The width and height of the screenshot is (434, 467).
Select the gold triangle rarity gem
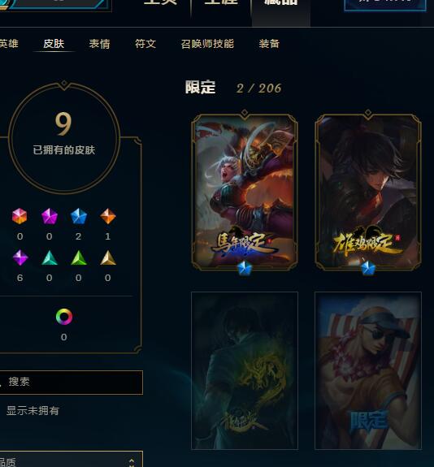tap(108, 257)
